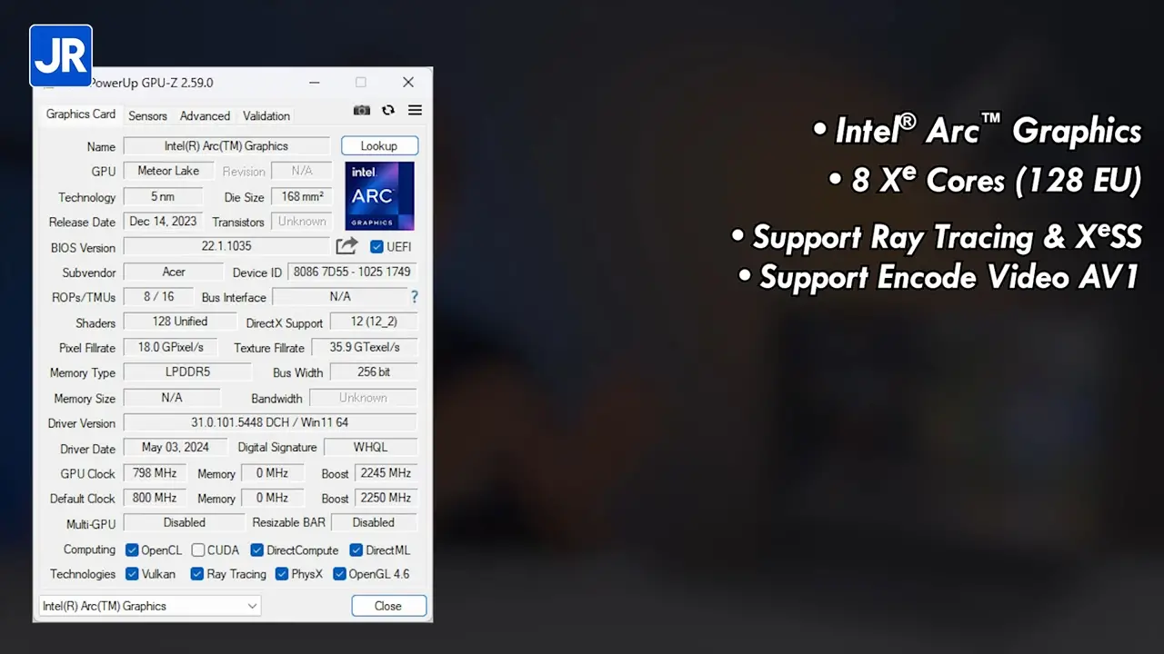The image size is (1164, 654).
Task: Toggle the OpenGL 4.6 checkbox
Action: [339, 574]
